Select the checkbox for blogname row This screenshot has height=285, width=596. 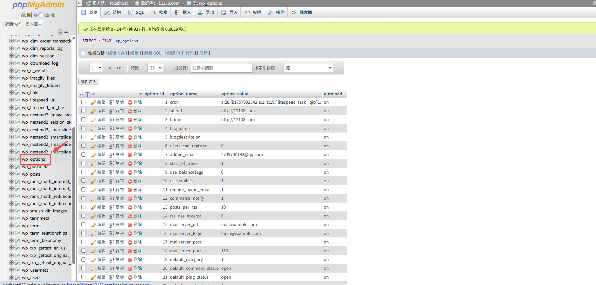(84, 128)
